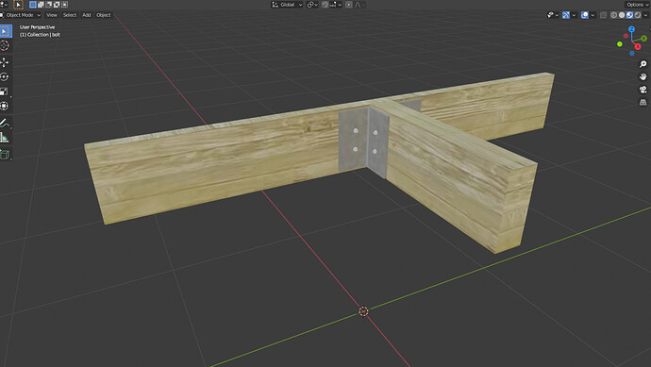The image size is (651, 367).
Task: Open the Select menu
Action: [x=69, y=15]
